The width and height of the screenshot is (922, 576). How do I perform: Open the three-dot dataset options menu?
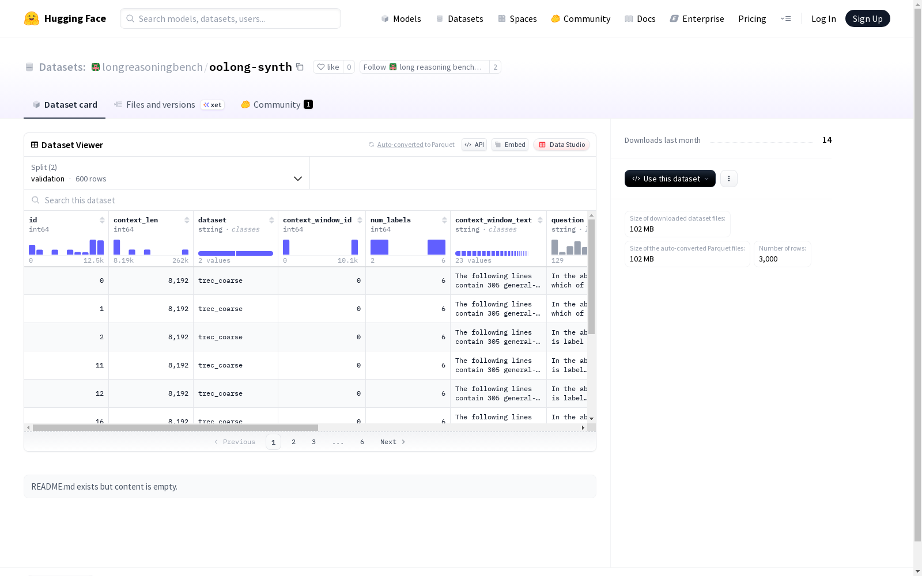[729, 179]
